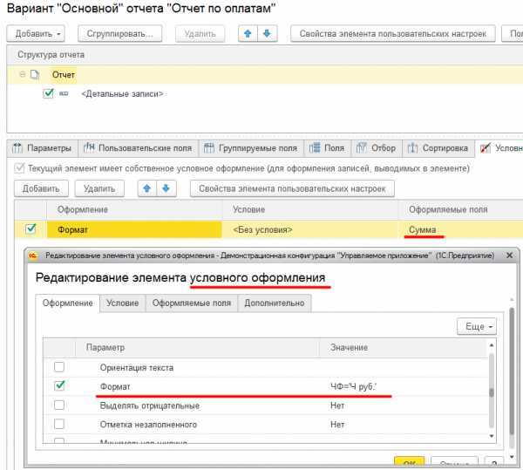This screenshot has width=523, height=470.
Task: Switch to Группируемые поля tab
Action: click(251, 148)
